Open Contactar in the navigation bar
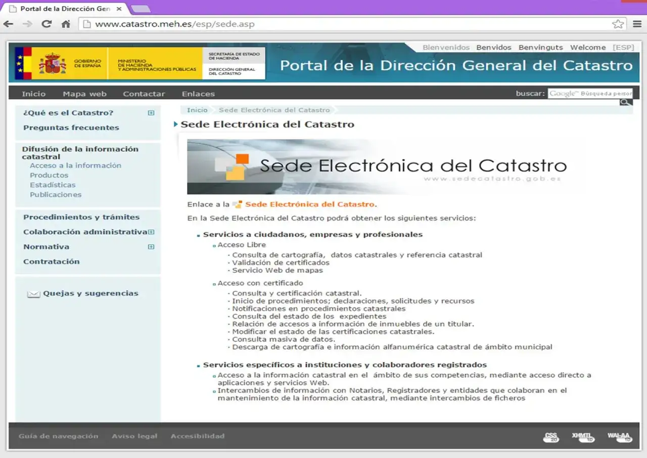Screen dimensions: 647x458 [144, 94]
